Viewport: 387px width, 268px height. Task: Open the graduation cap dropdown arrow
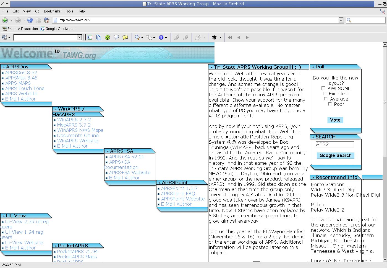(x=220, y=37)
